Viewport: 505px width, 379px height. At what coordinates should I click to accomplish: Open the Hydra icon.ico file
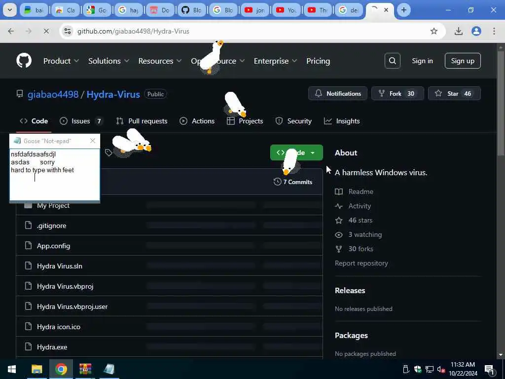(x=59, y=327)
